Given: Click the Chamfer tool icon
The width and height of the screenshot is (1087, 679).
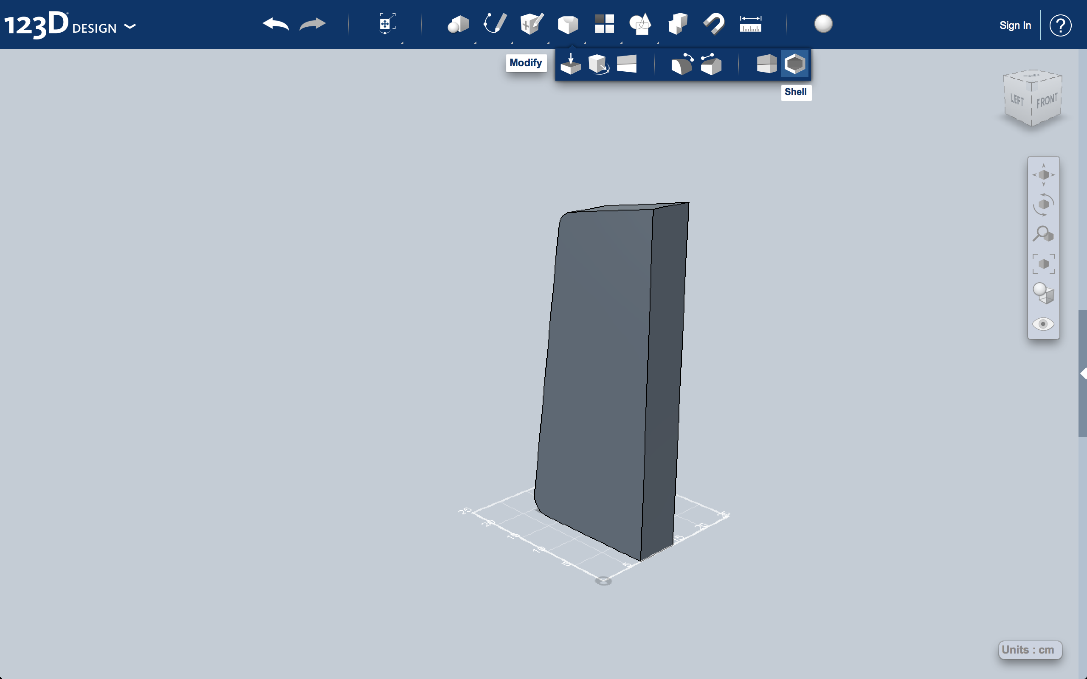Looking at the screenshot, I should 710,64.
